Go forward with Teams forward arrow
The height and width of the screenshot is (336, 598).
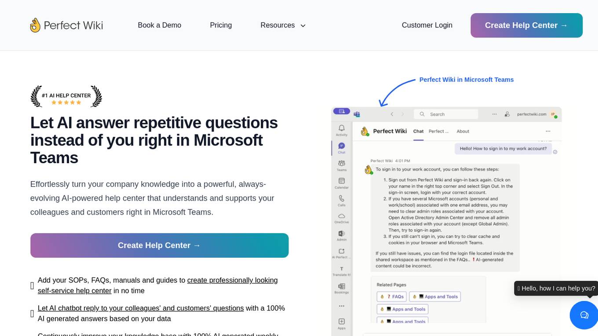click(402, 114)
